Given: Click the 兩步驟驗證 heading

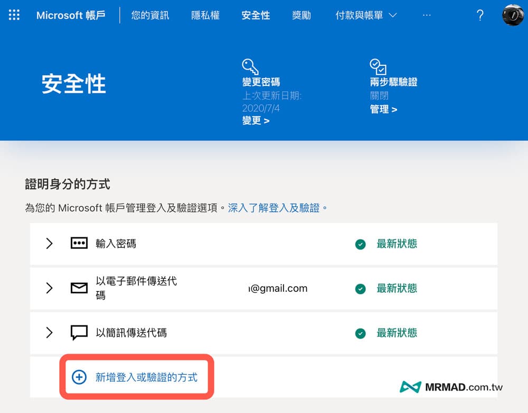Looking at the screenshot, I should (393, 82).
